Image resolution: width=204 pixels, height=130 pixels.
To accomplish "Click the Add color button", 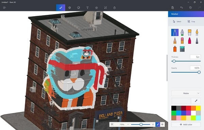I will tap(186, 125).
